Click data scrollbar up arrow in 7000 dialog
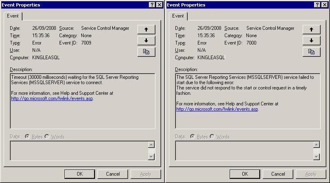330x183 pixels. (317, 145)
